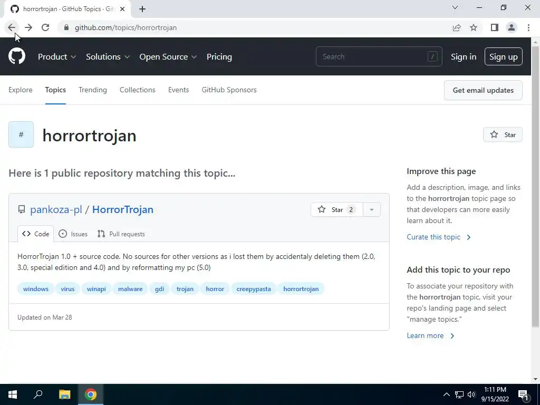
Task: Open the repository Issues tab
Action: pyautogui.click(x=73, y=234)
